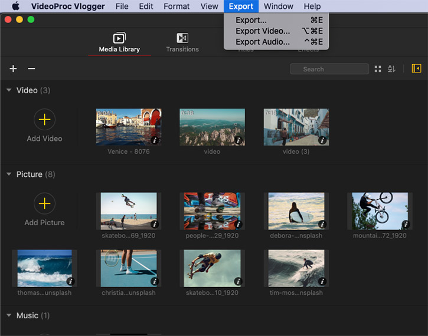428x336 pixels.
Task: Click the Add Video plus circle
Action: pyautogui.click(x=44, y=120)
